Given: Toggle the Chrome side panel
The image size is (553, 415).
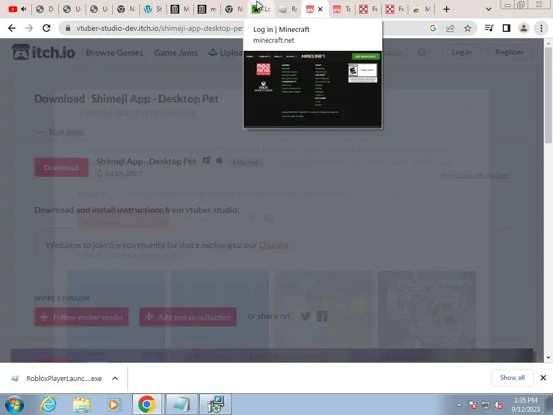Looking at the screenshot, I should tap(507, 28).
